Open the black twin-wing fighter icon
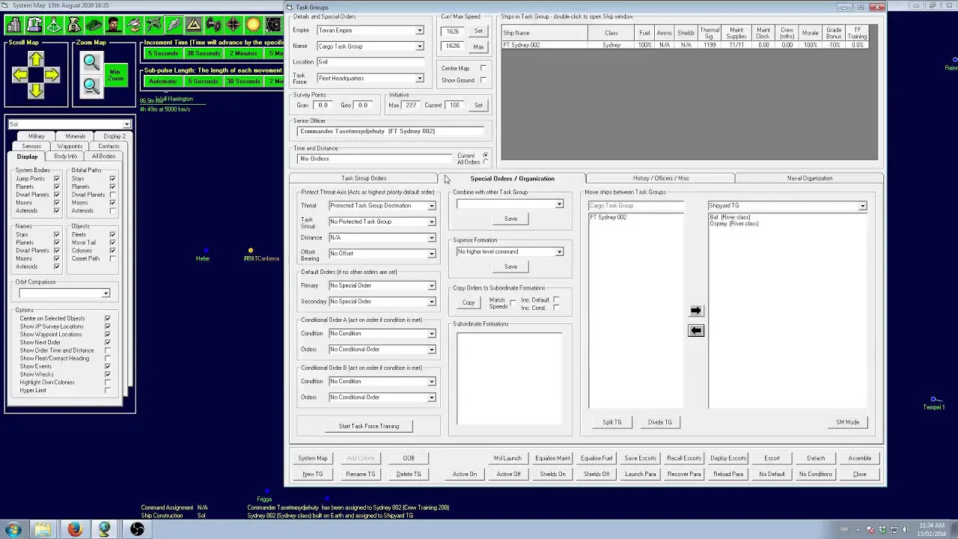Screen dimensions: 958x539 click(213, 25)
